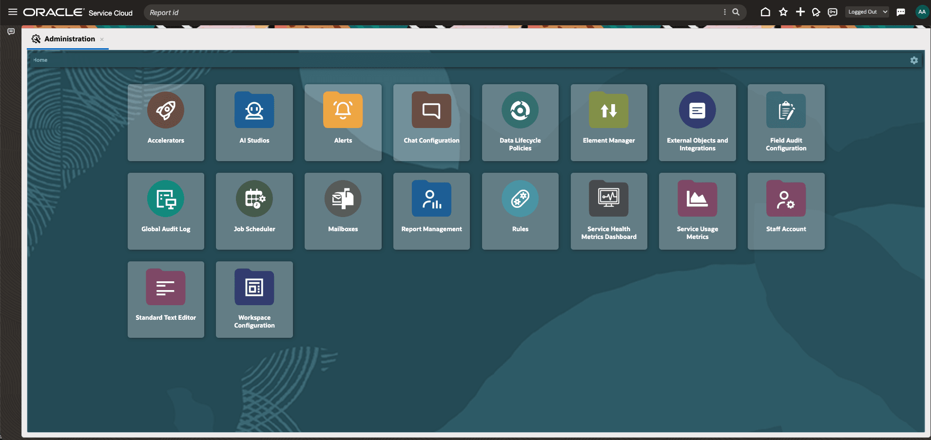Open the Rules tile

(x=520, y=211)
